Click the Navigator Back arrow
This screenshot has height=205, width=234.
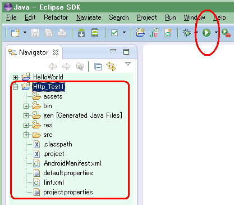click(53, 66)
